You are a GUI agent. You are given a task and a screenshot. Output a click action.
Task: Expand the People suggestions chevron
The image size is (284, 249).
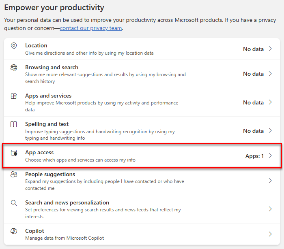(x=270, y=181)
